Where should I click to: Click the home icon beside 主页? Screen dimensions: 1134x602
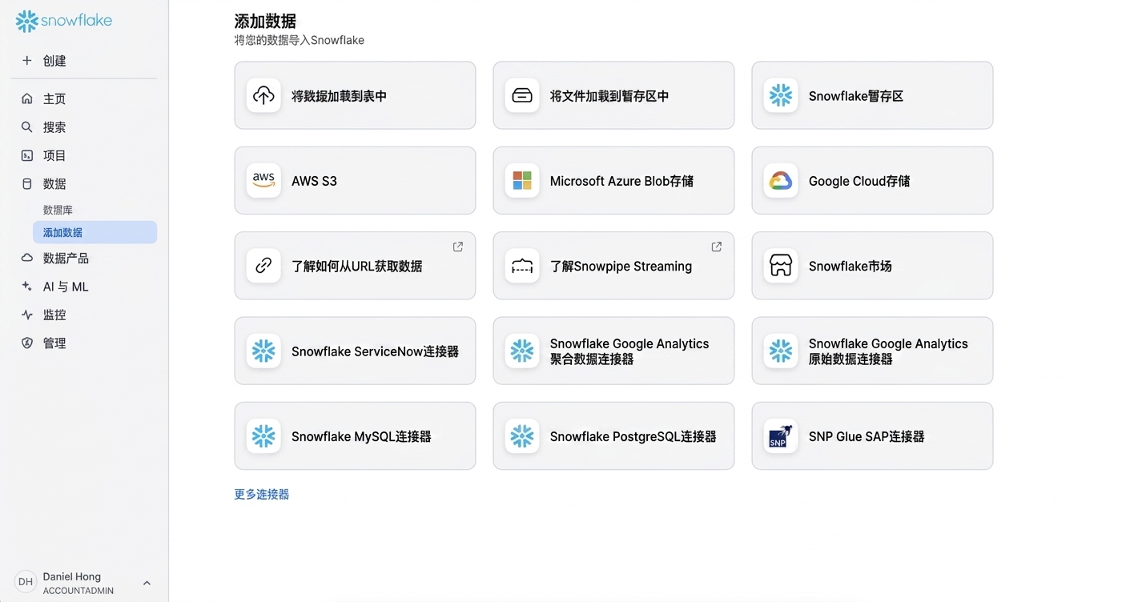(x=27, y=98)
